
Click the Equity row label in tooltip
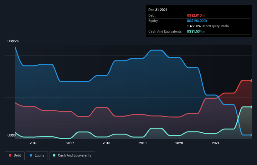(x=153, y=21)
